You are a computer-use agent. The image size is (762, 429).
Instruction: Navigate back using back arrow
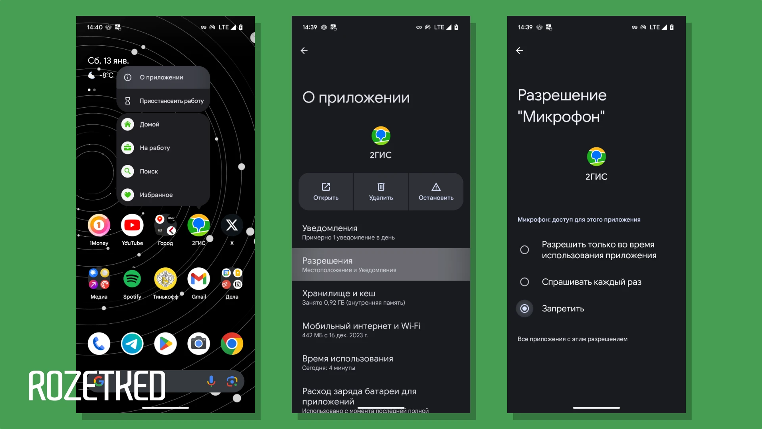[x=304, y=50]
